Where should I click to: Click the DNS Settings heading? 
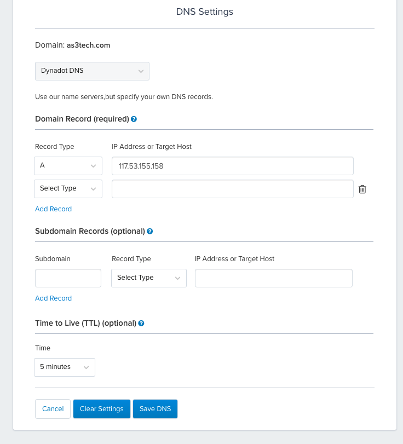(204, 11)
